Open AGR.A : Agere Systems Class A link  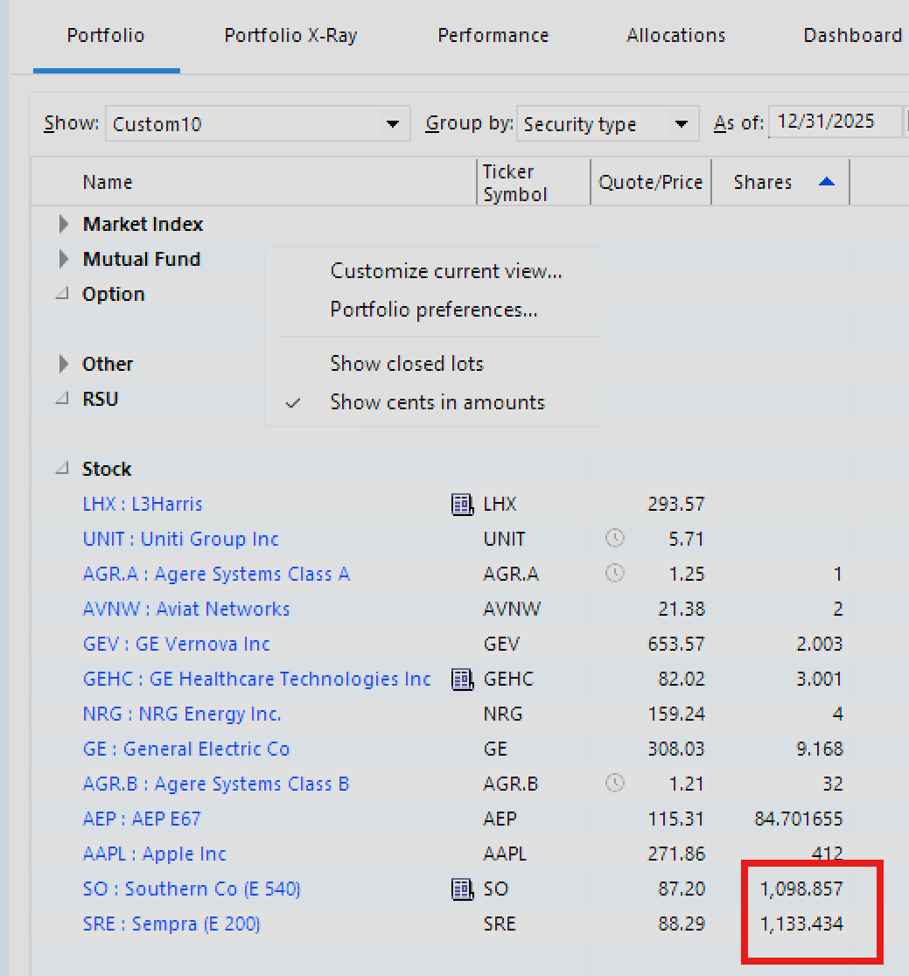click(216, 574)
